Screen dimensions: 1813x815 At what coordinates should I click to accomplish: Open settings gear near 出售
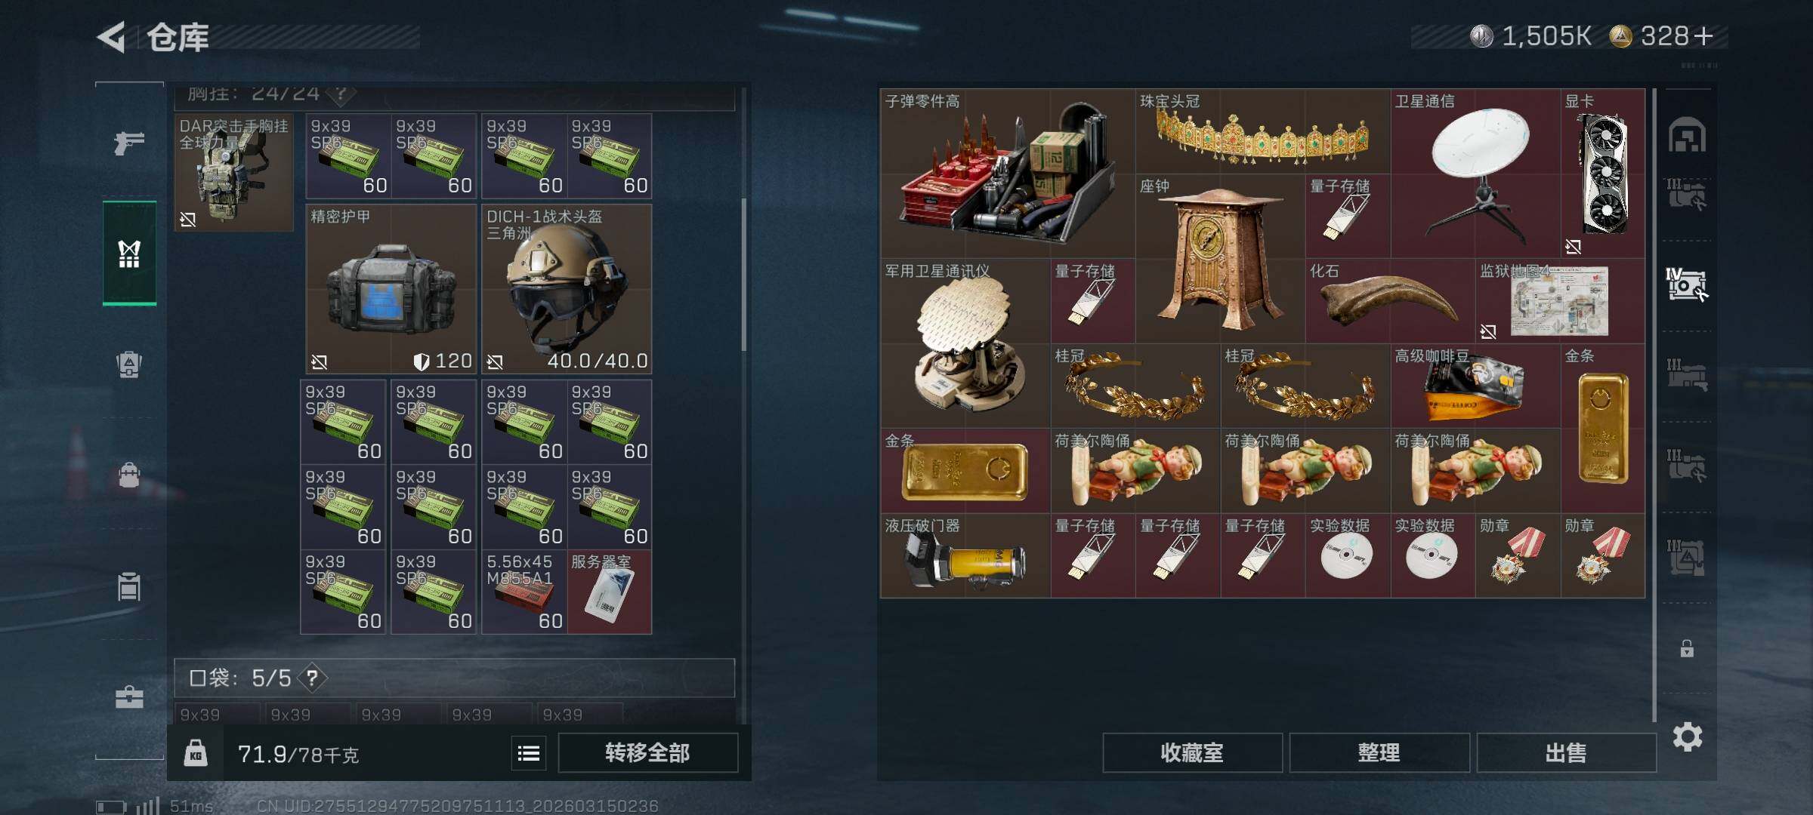[1688, 737]
